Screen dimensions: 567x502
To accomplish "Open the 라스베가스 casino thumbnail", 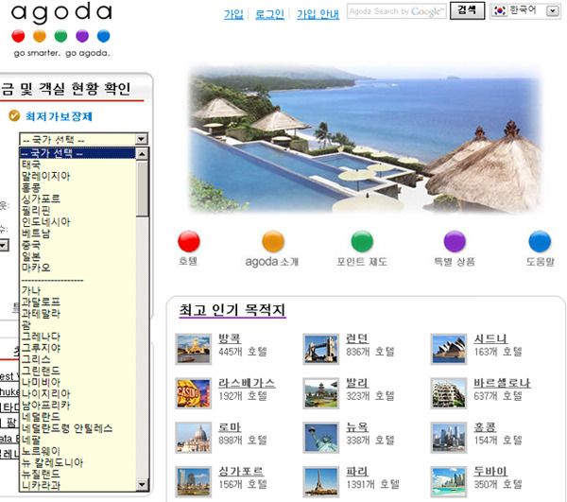I will point(194,393).
